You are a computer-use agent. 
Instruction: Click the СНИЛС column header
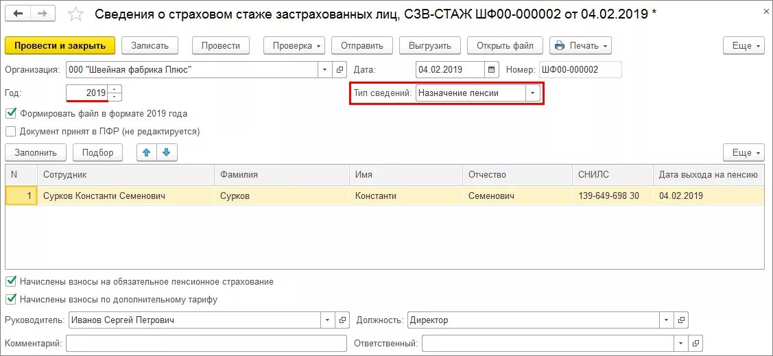point(613,174)
